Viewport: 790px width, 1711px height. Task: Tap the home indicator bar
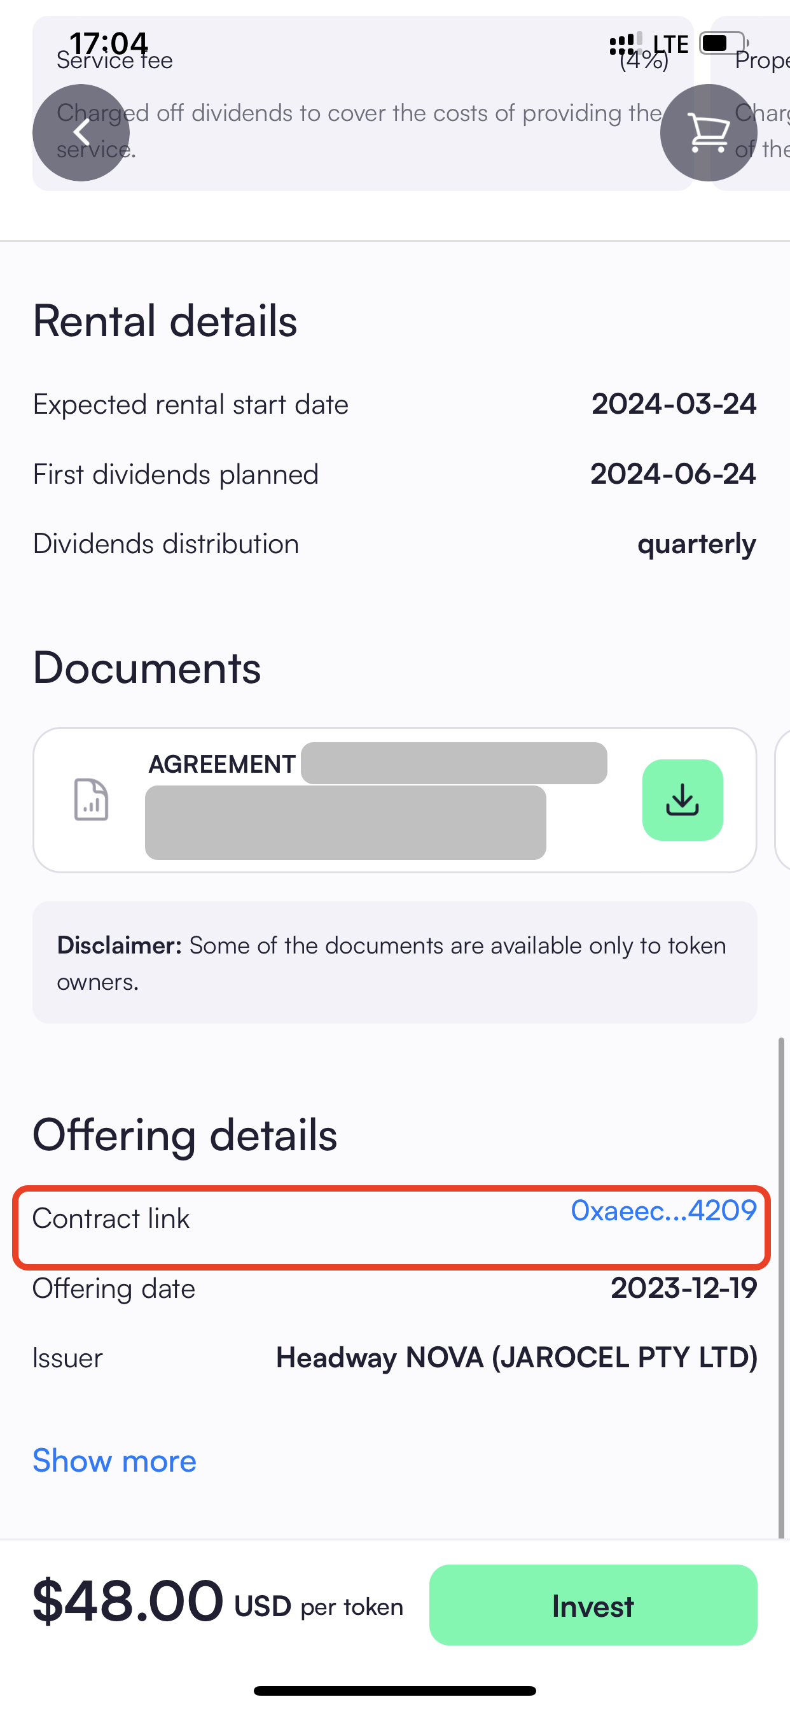click(394, 1691)
